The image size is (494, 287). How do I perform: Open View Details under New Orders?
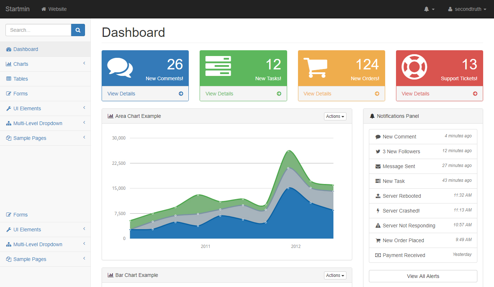tap(317, 94)
